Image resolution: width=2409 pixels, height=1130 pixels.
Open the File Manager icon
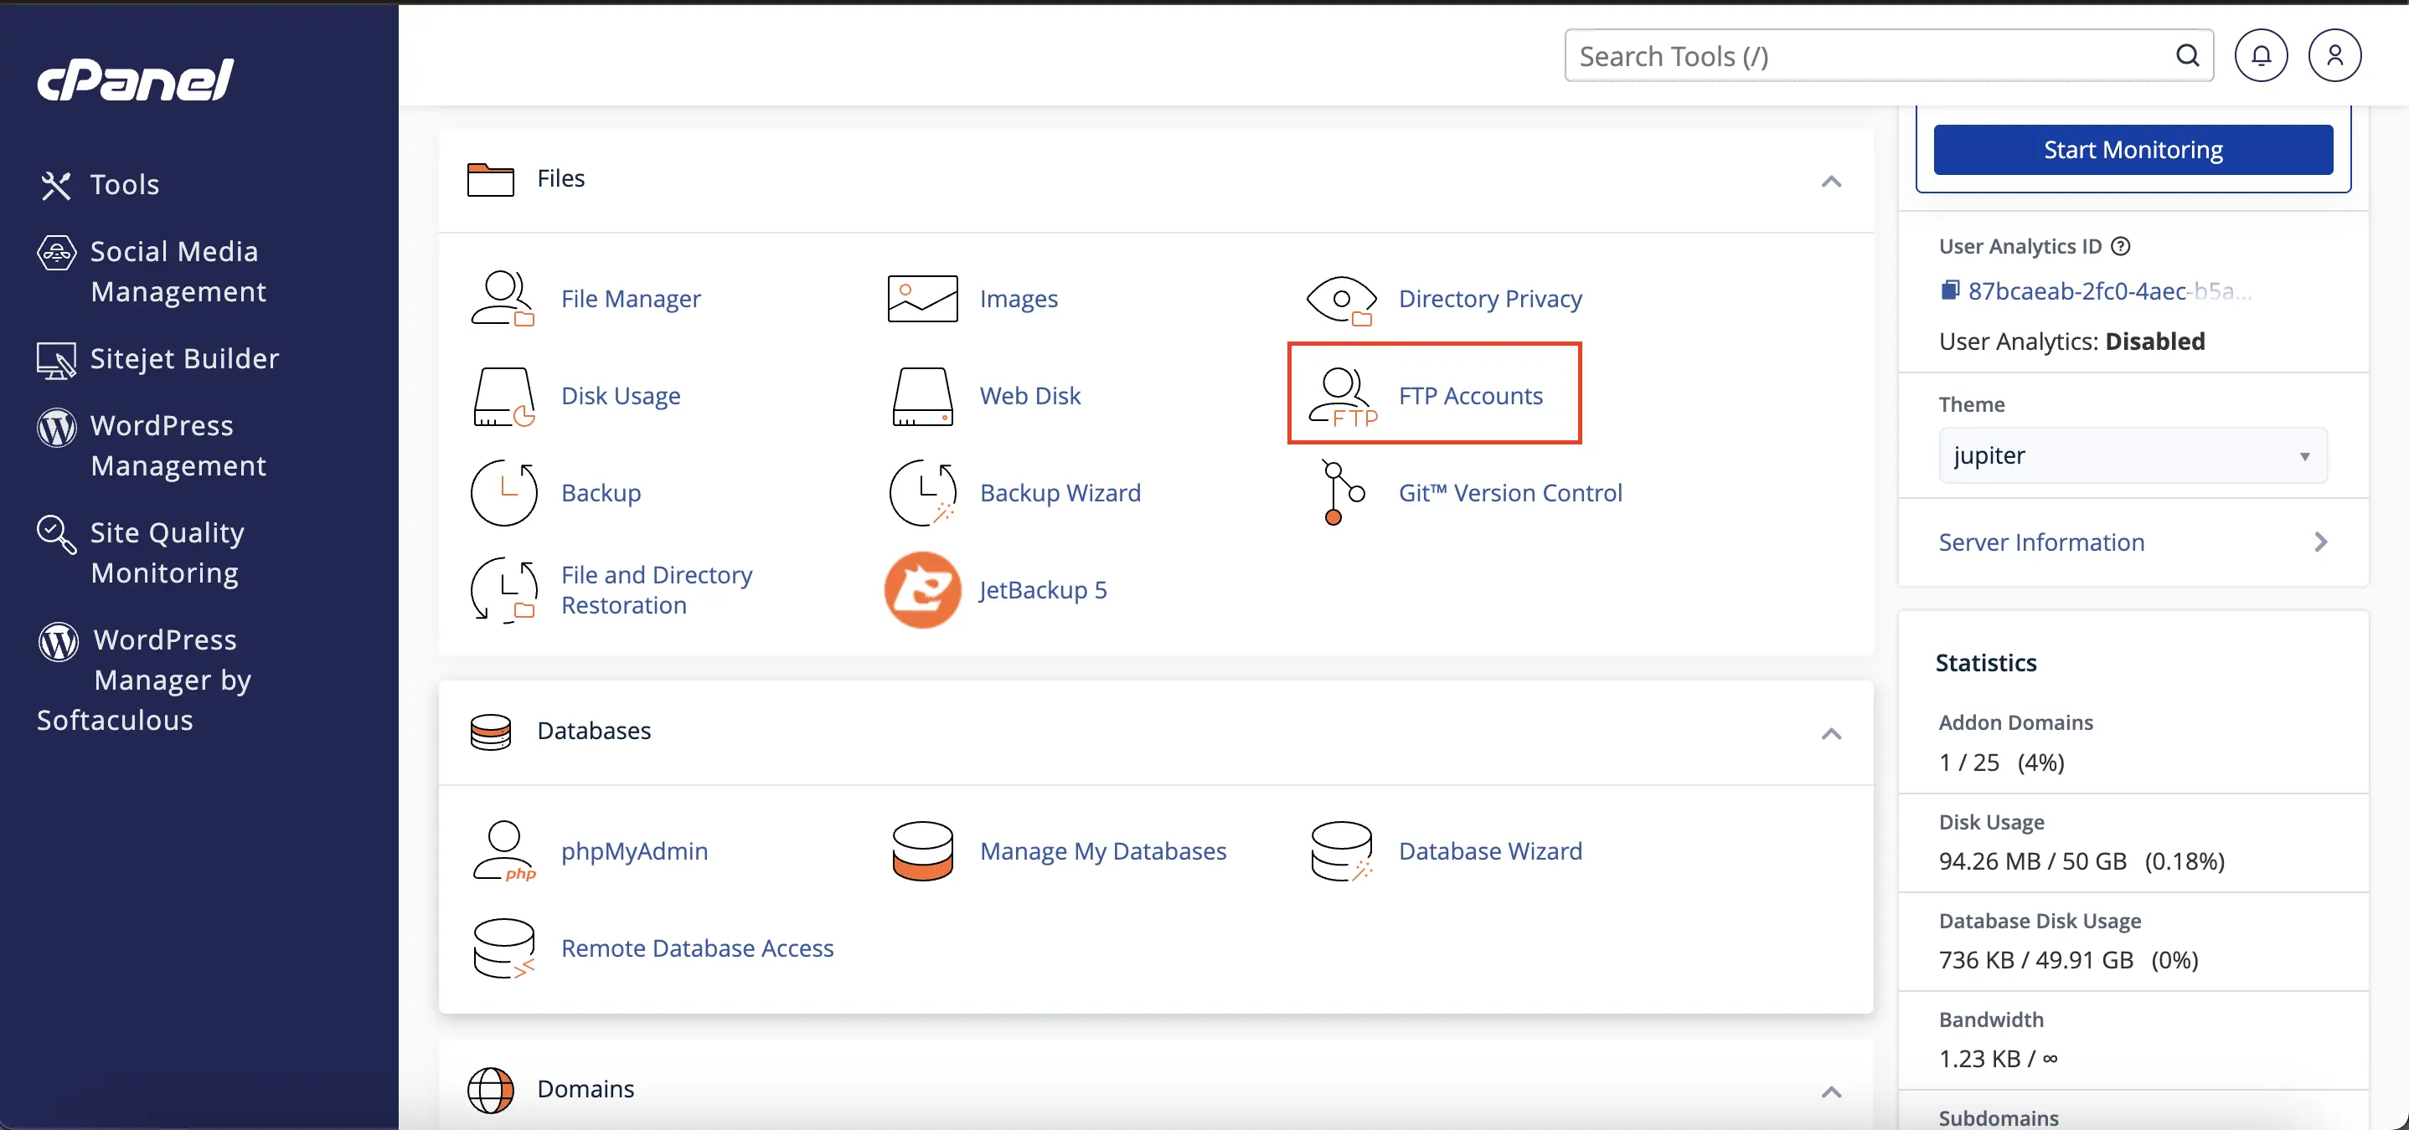click(x=503, y=298)
